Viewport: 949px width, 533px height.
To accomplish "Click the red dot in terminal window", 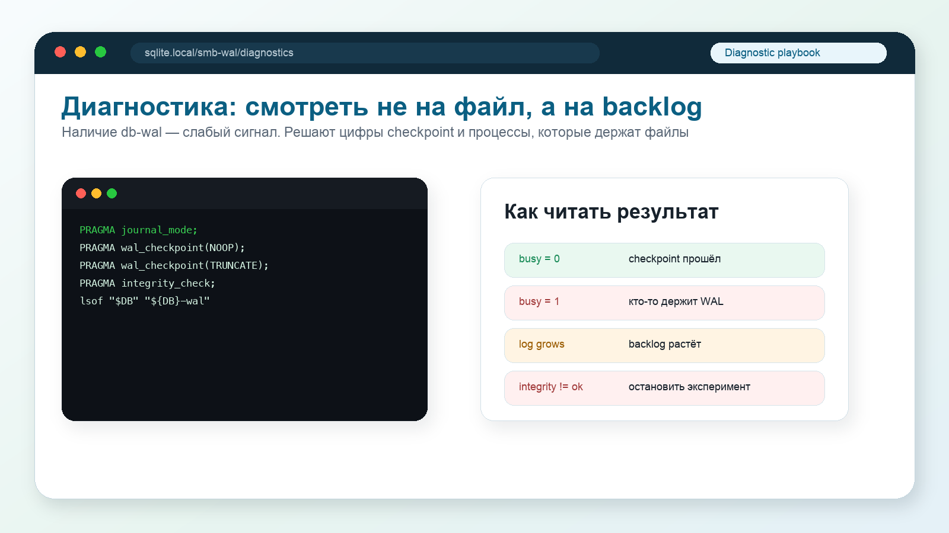I will click(x=81, y=193).
